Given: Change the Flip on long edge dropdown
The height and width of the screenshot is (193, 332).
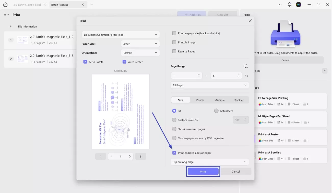Looking at the screenshot, I should pyautogui.click(x=209, y=162).
